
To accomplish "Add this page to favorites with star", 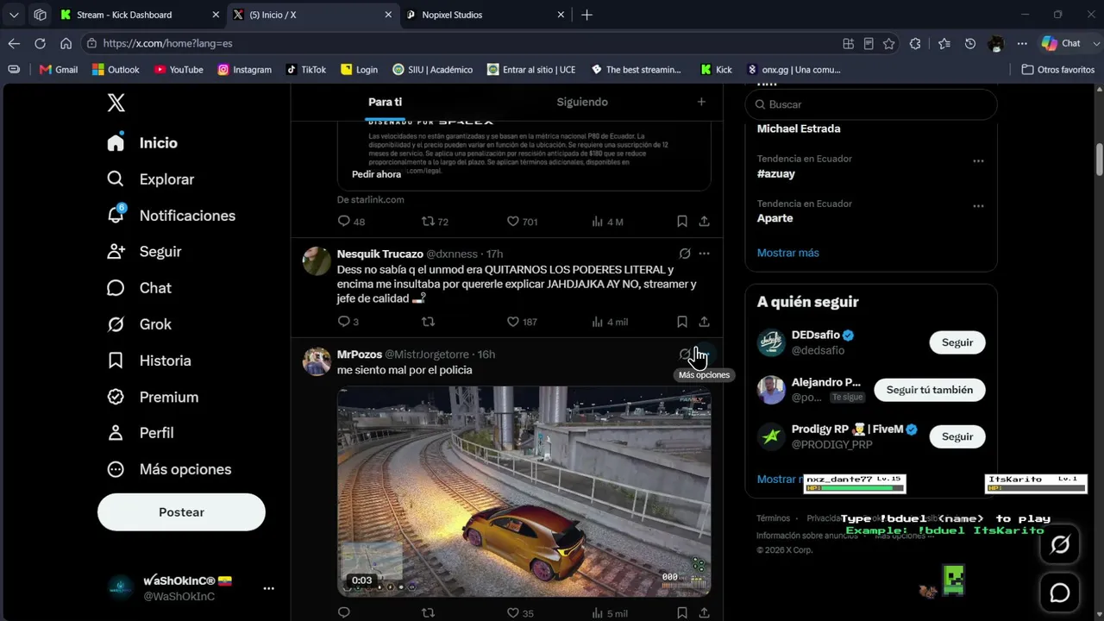I will point(889,43).
